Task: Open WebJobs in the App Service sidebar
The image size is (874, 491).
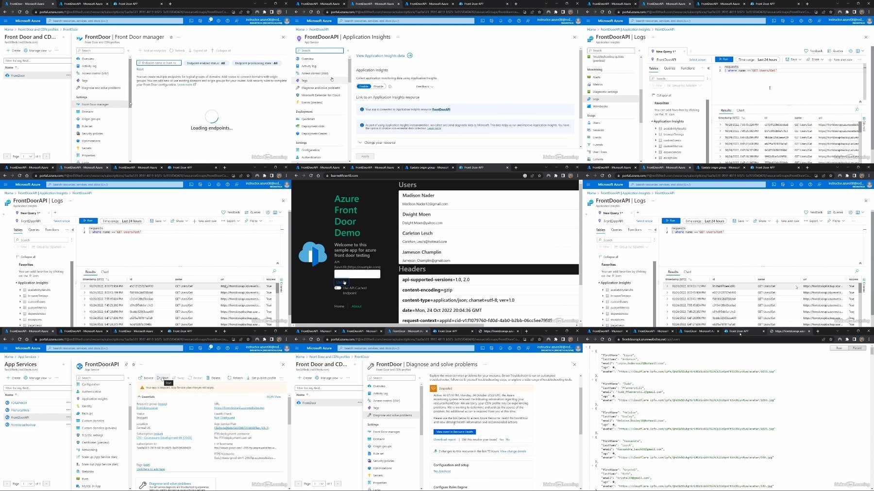Action: coord(88,472)
